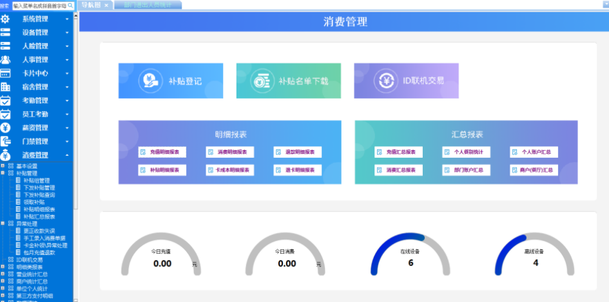Click the menu search input field
This screenshot has width=609, height=302.
click(x=40, y=5)
